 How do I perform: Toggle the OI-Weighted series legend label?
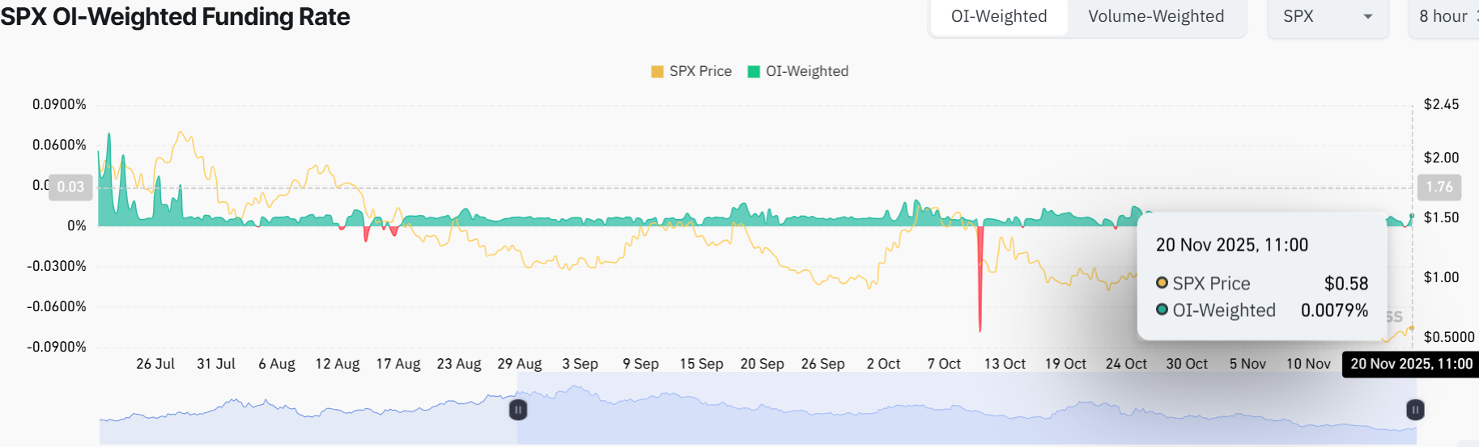(x=807, y=71)
